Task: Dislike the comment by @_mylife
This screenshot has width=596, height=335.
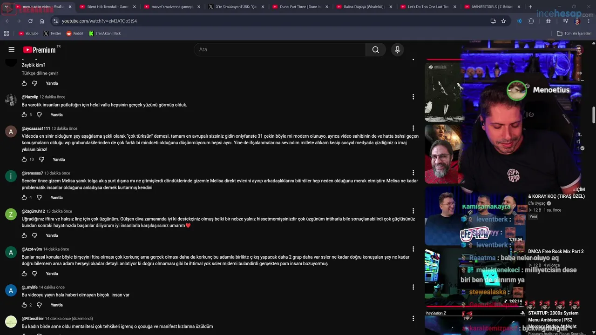Action: [x=39, y=305]
